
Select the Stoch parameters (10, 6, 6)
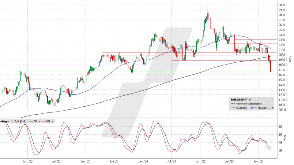(17, 121)
